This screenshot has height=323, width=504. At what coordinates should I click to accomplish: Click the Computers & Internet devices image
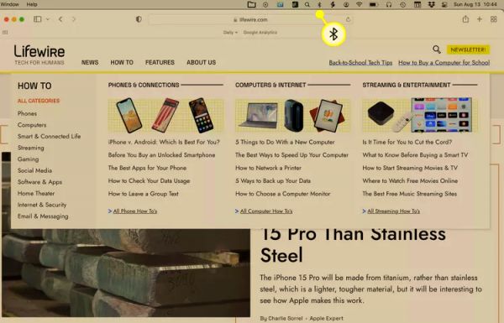292,116
